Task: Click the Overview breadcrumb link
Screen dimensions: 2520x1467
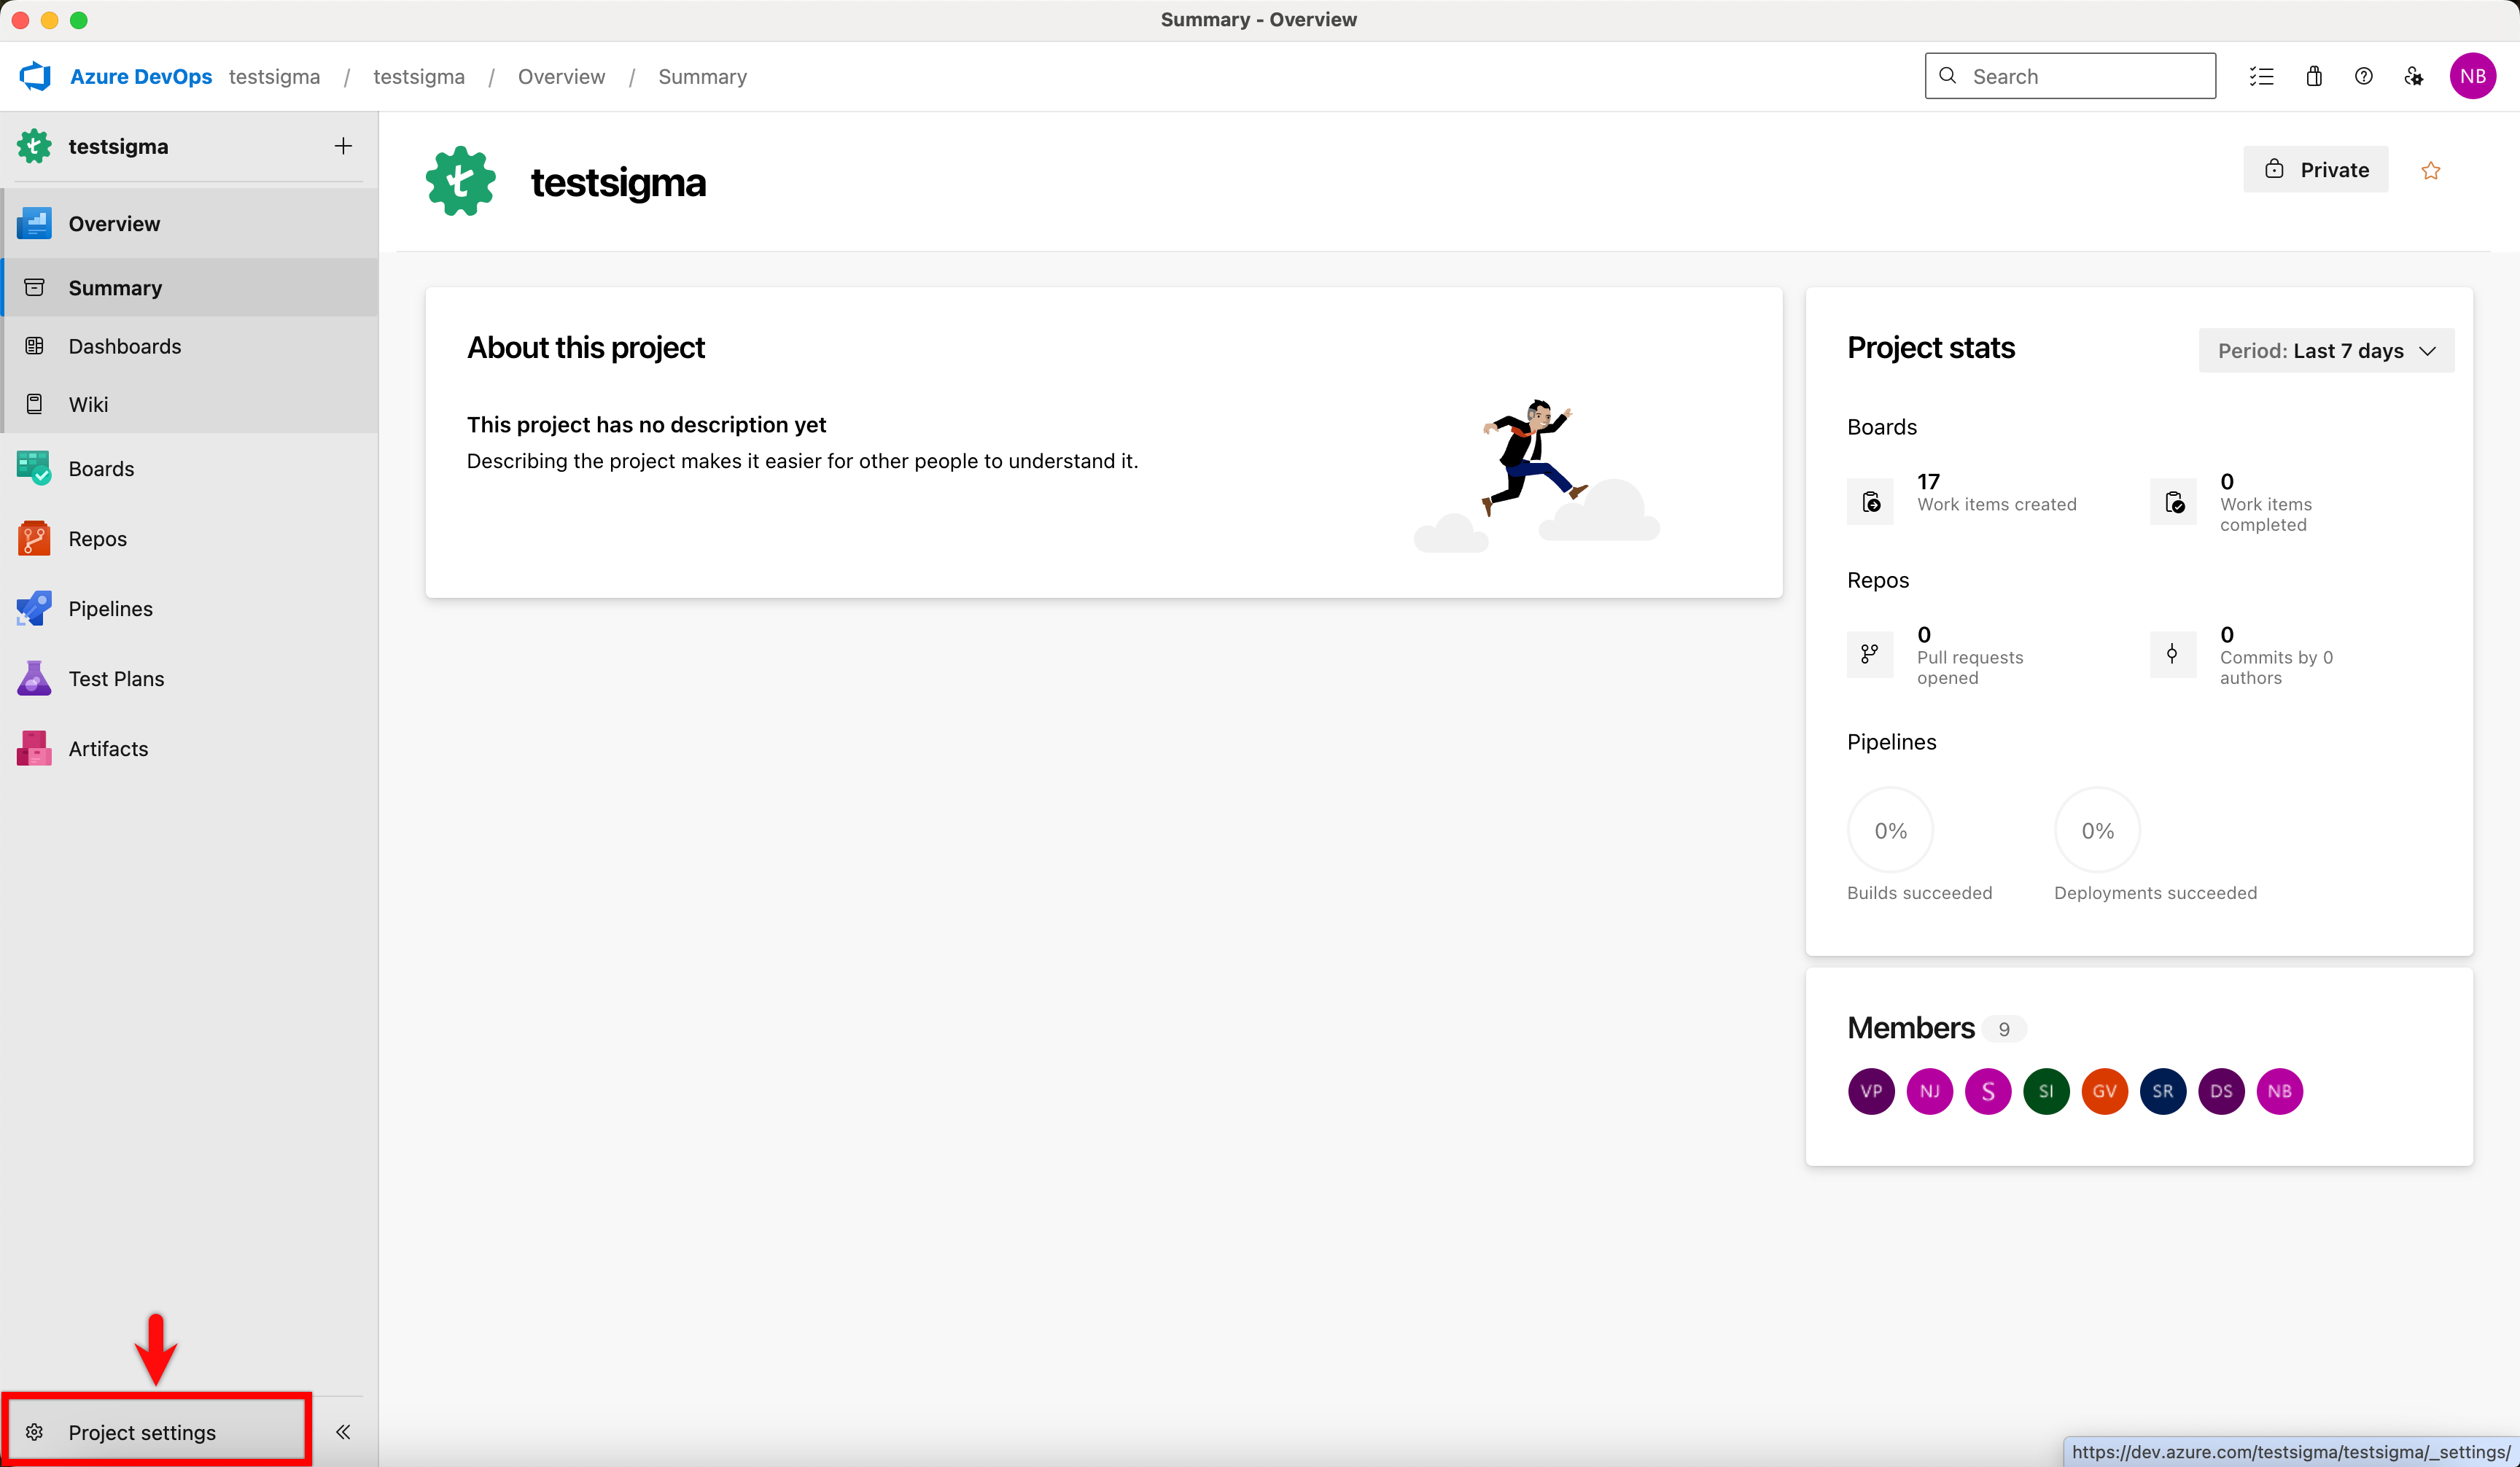Action: point(561,76)
